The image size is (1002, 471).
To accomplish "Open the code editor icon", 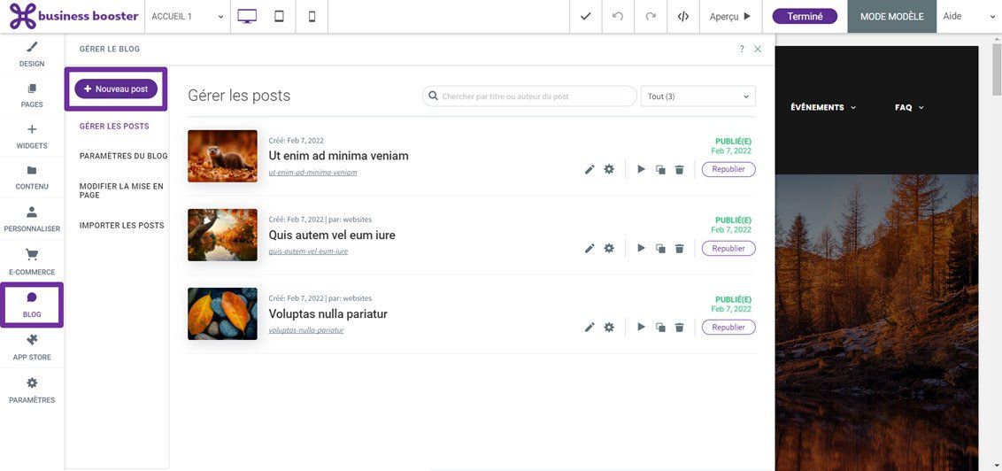I will coord(683,17).
